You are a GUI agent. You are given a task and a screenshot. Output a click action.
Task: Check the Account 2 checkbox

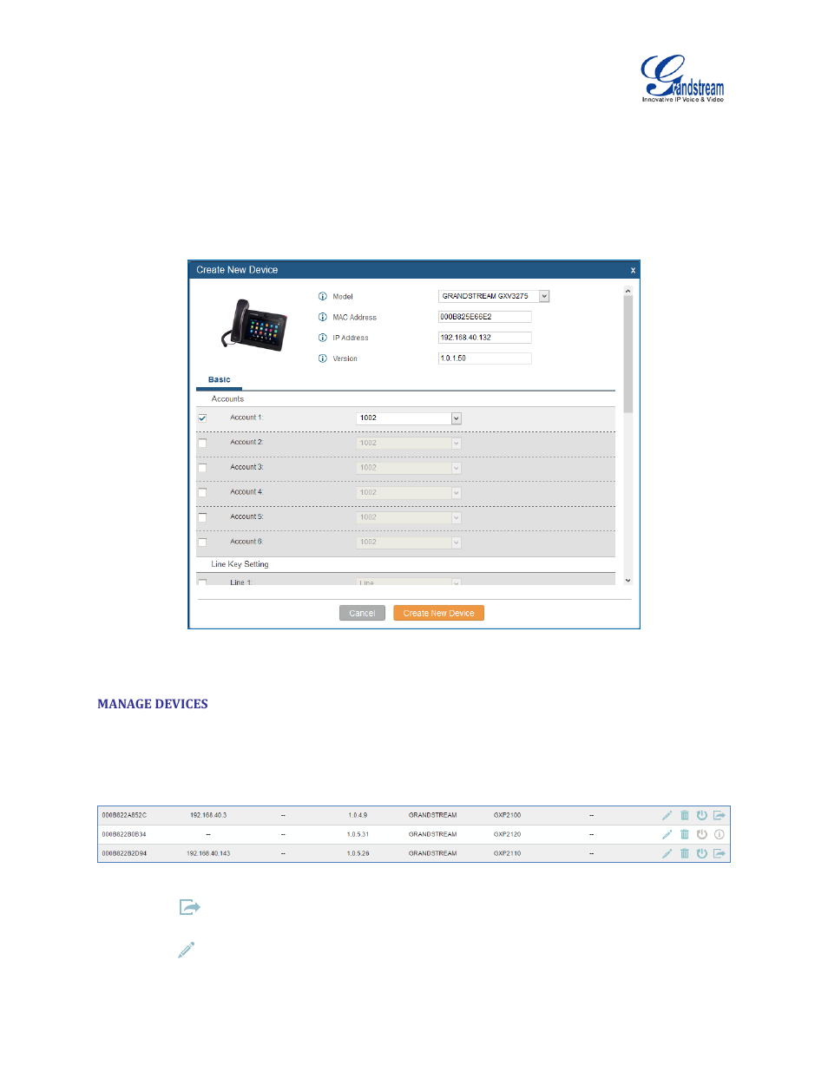202,443
